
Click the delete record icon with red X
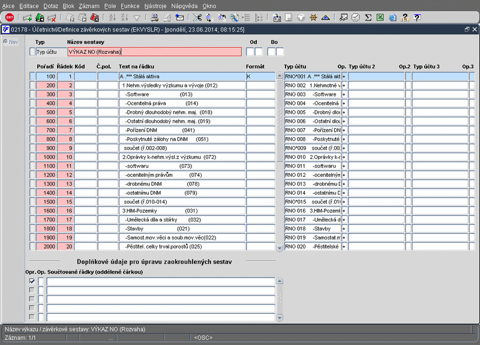pos(52,18)
